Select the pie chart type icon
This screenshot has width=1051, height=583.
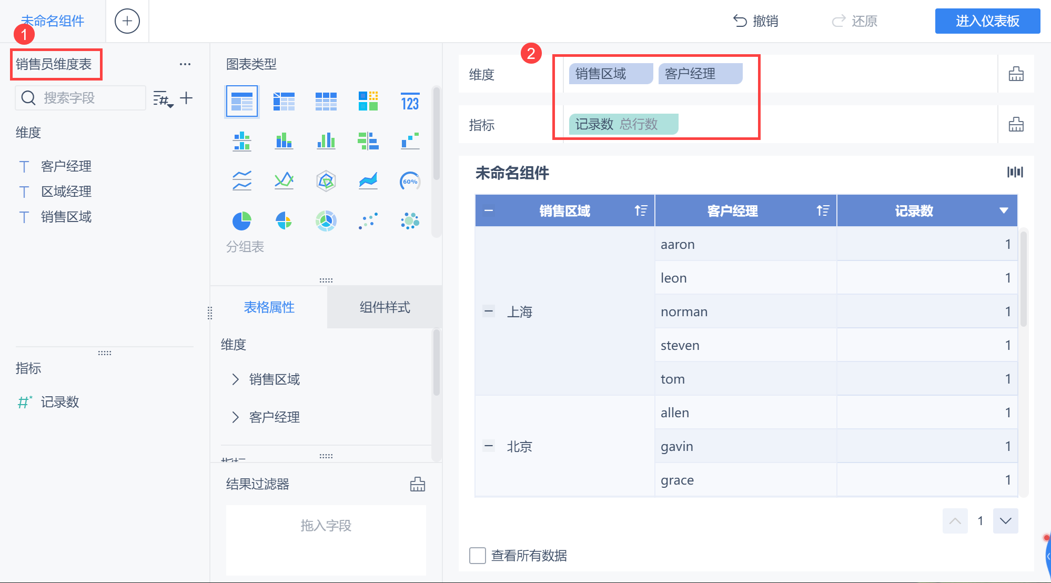pyautogui.click(x=241, y=221)
